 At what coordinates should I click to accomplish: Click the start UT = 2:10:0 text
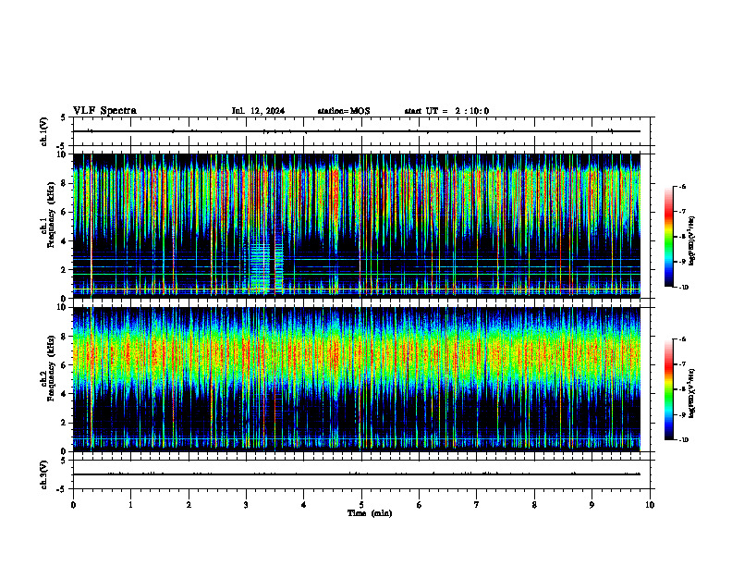pos(446,111)
